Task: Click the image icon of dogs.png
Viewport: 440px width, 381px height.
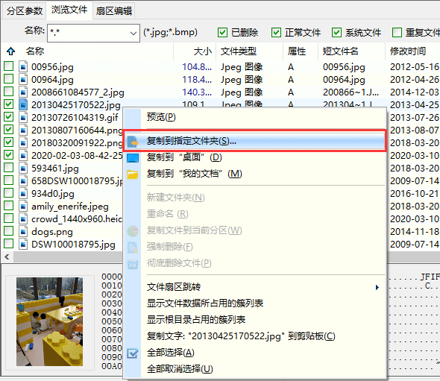Action: point(23,231)
